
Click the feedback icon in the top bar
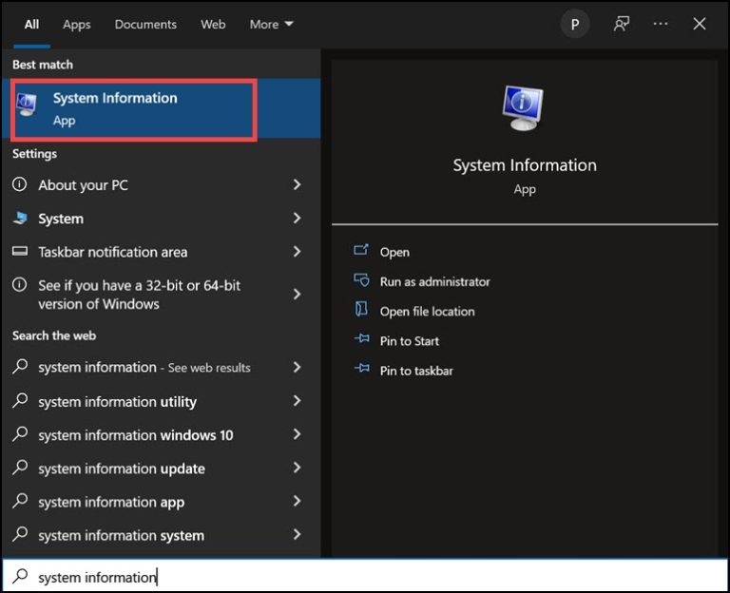(x=622, y=24)
